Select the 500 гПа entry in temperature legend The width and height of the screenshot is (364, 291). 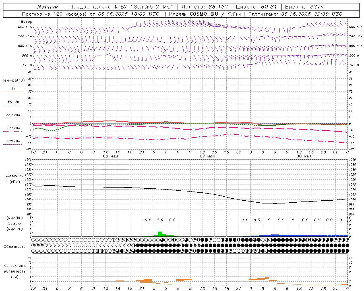point(13,141)
